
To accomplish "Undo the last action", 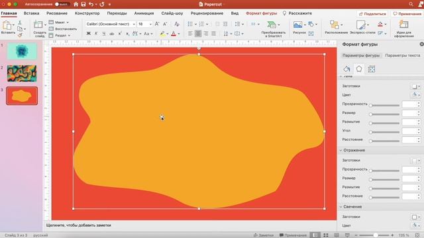I will click(x=91, y=5).
